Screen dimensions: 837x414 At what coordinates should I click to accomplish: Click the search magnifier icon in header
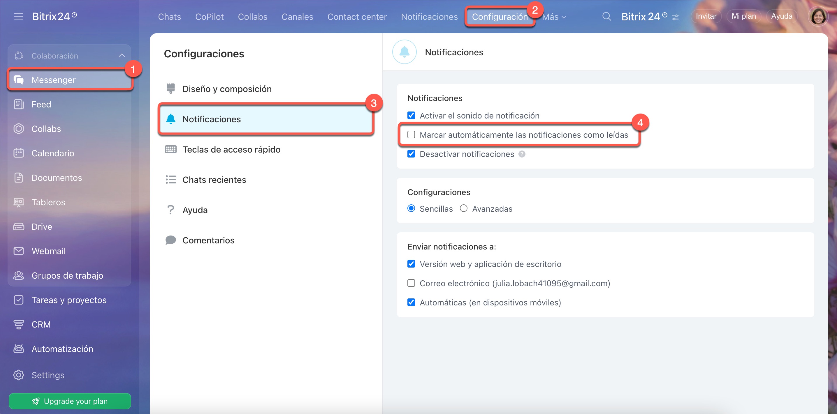pos(606,16)
